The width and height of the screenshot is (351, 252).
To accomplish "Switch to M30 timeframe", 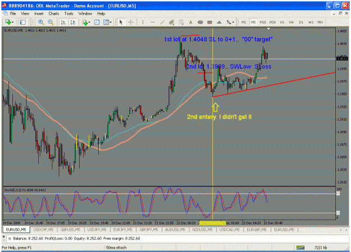I will tap(272, 22).
